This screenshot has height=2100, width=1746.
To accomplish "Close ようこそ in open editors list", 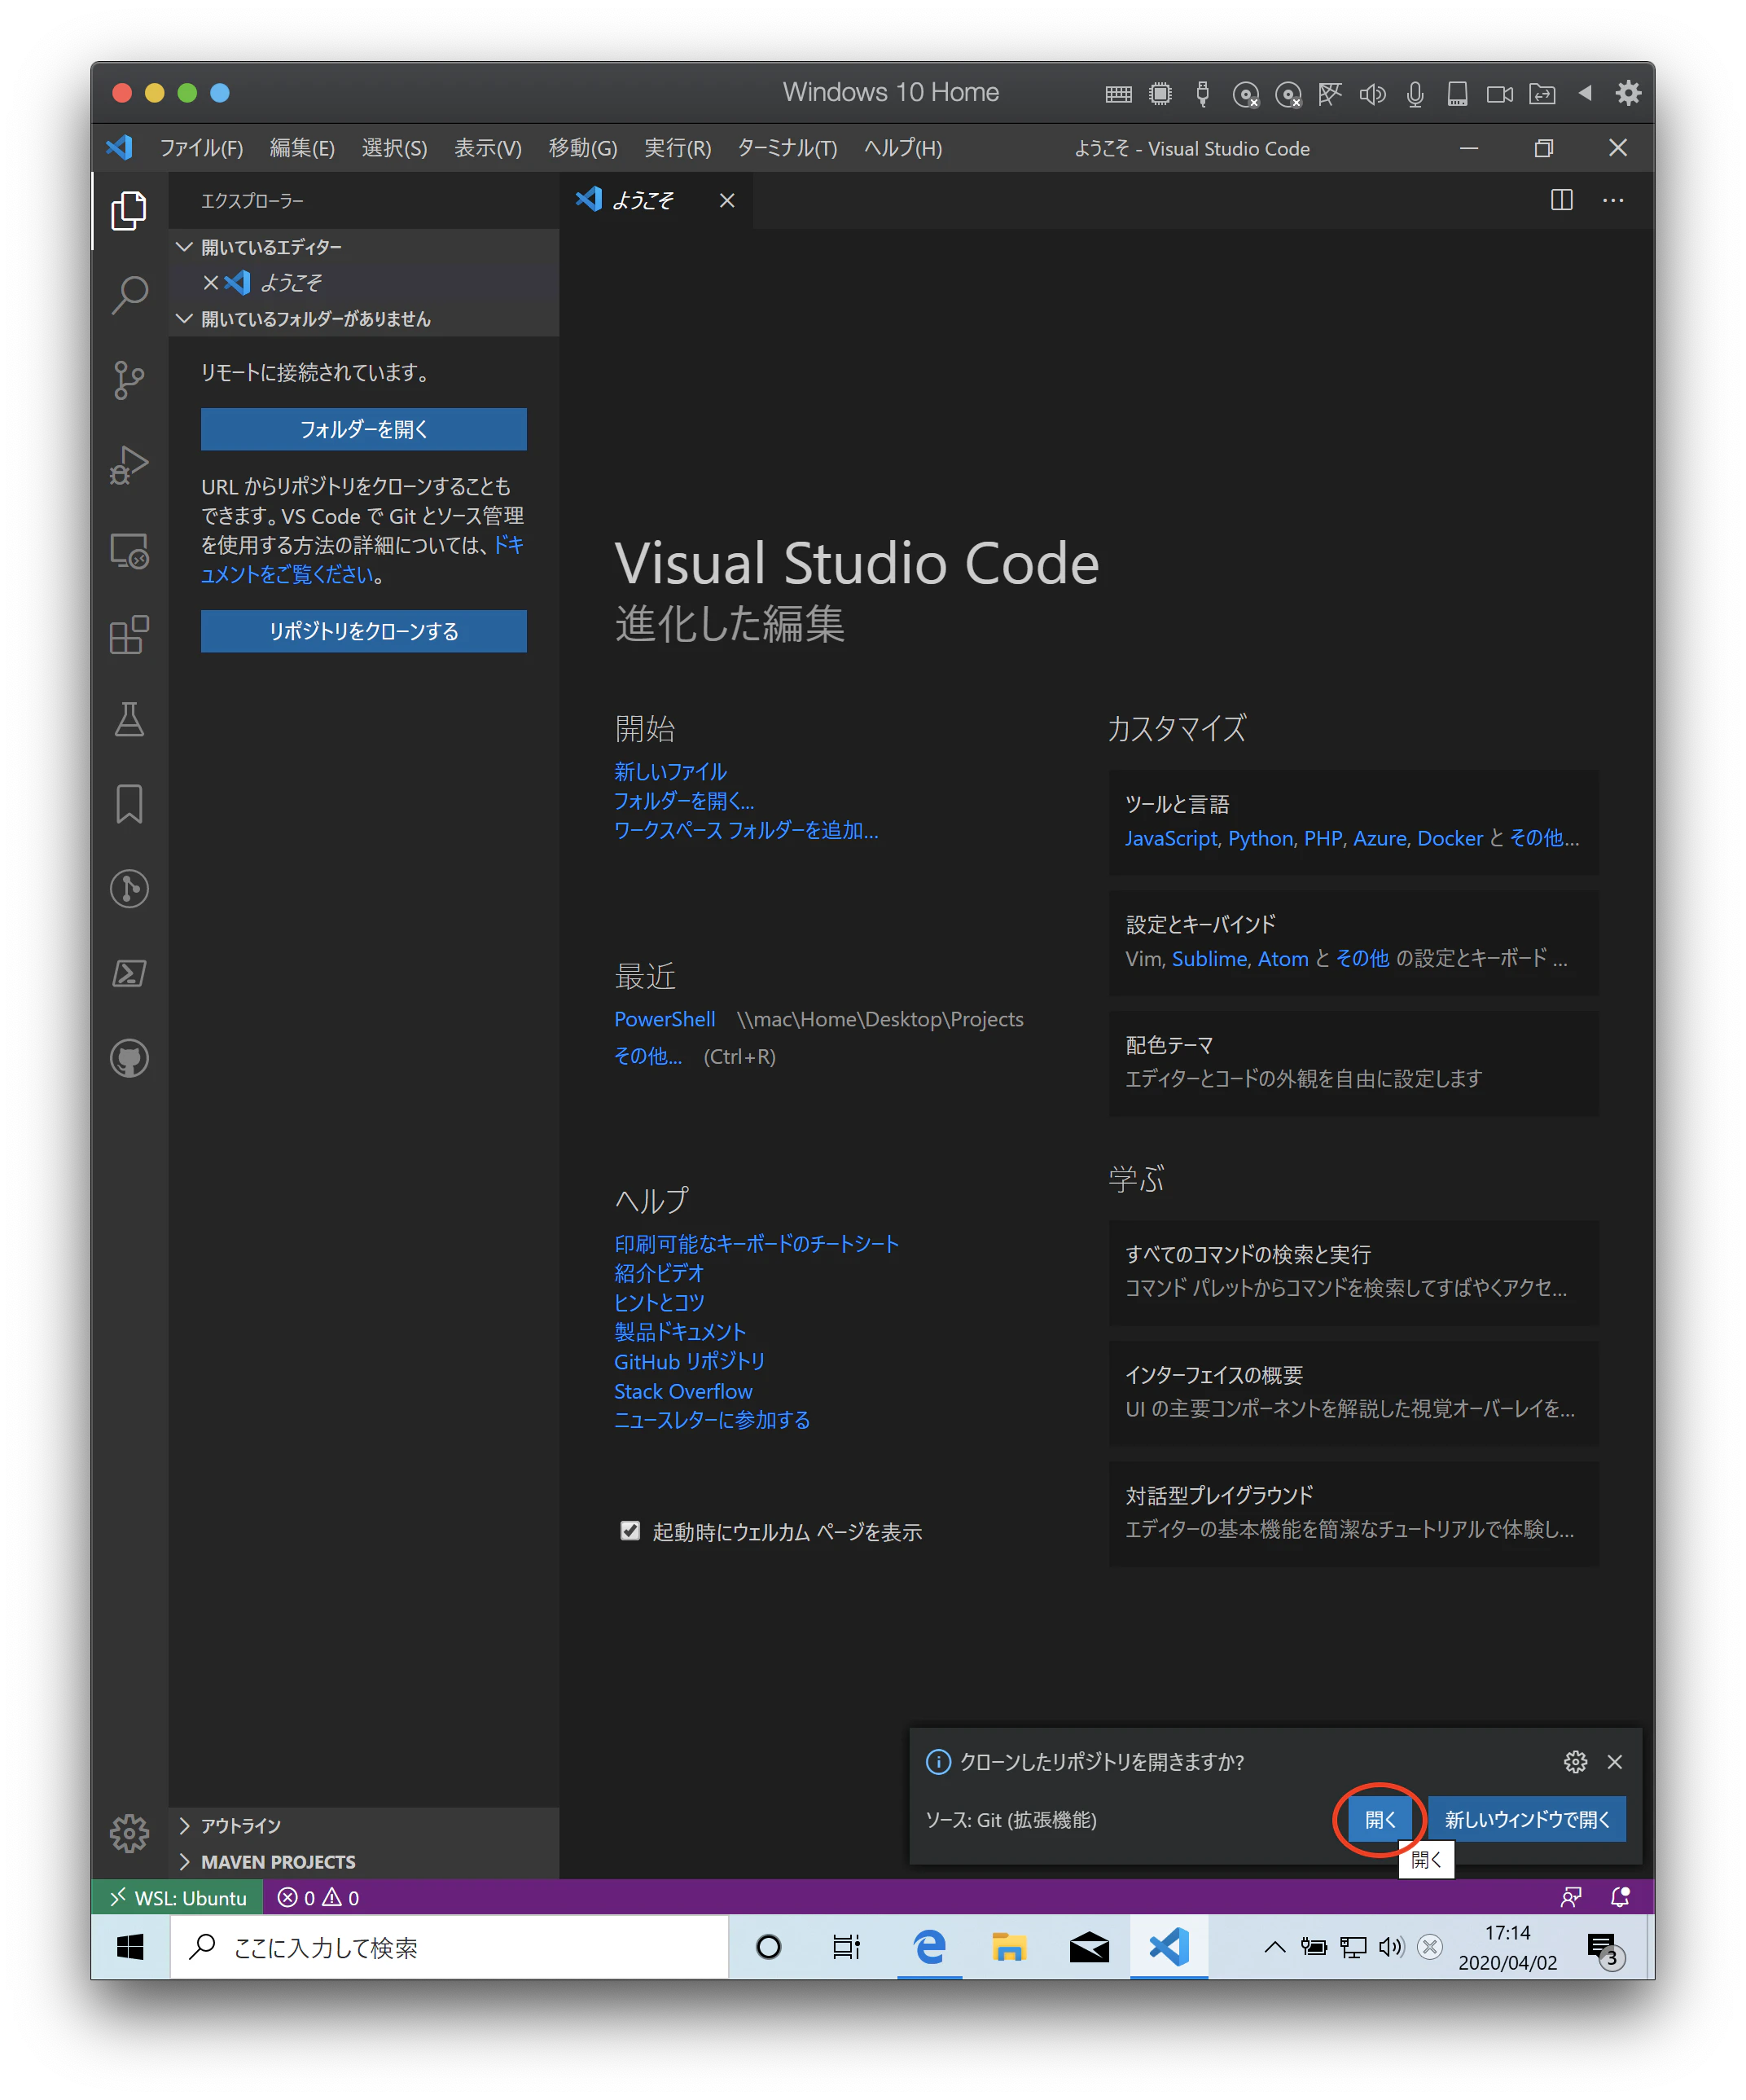I will [210, 283].
